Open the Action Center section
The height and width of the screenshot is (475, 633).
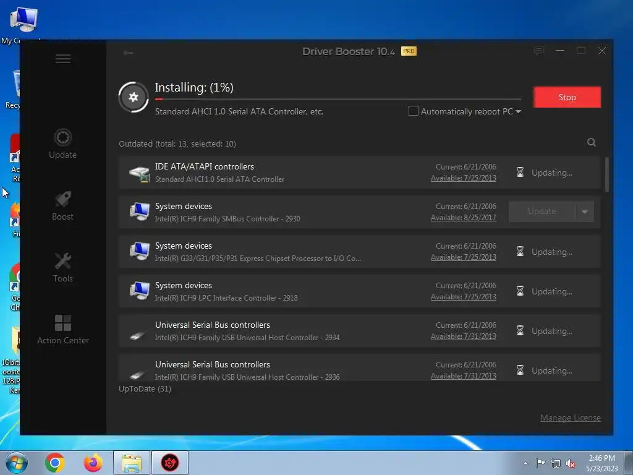(62, 330)
